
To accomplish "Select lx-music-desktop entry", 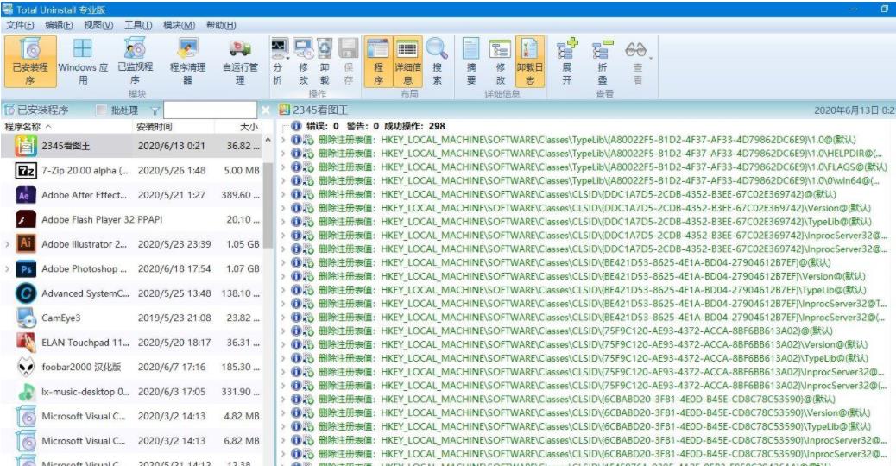I will pos(132,392).
